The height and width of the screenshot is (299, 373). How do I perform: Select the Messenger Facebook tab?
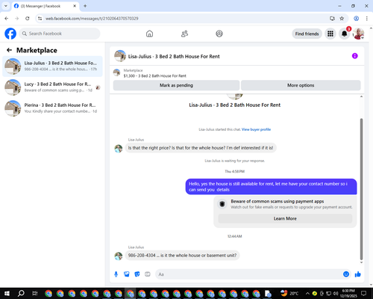[46, 6]
